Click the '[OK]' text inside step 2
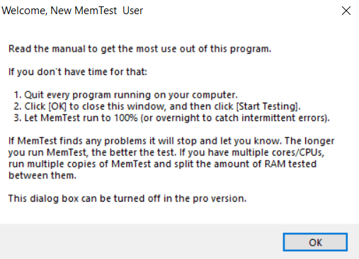This screenshot has width=359, height=259. (x=57, y=107)
